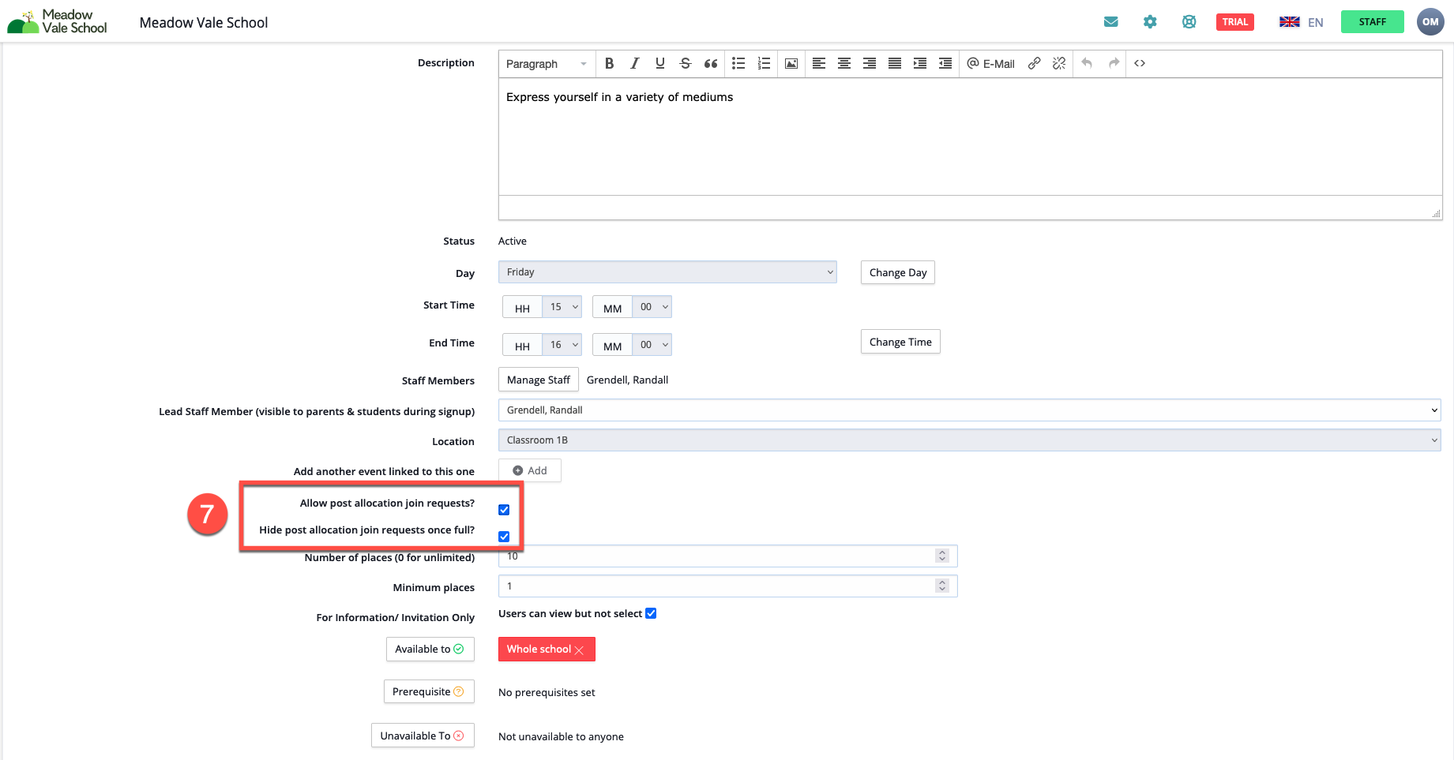Screen dimensions: 1454x760
Task: Open the OM user profile menu
Action: coord(1430,22)
